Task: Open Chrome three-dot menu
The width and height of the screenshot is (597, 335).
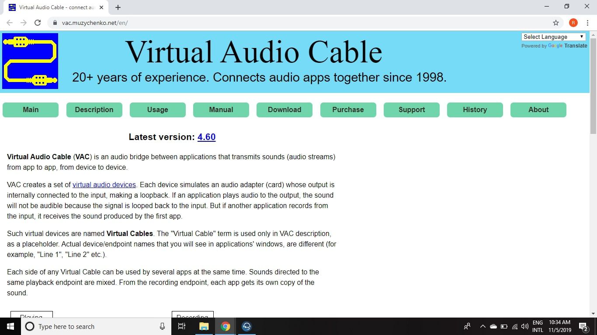Action: point(587,23)
